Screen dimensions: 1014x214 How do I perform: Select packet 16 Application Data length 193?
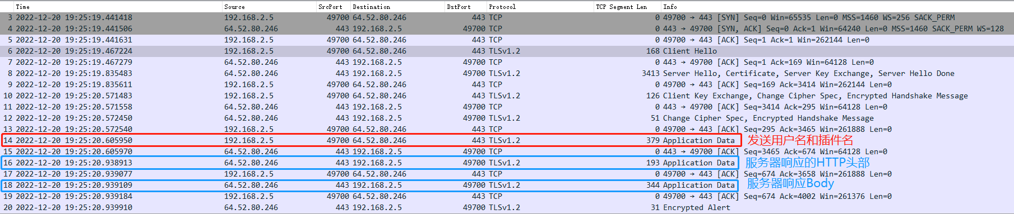click(507, 163)
